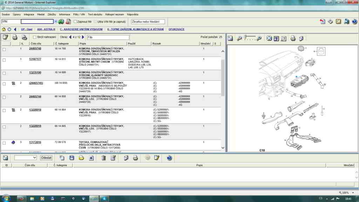Click the 'Zkratka nebo hledání' search field
The image size is (359, 202).
pyautogui.click(x=147, y=22)
